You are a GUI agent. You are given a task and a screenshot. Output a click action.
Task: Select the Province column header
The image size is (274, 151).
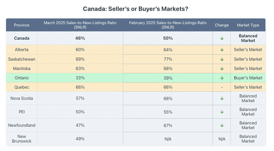pos(22,25)
